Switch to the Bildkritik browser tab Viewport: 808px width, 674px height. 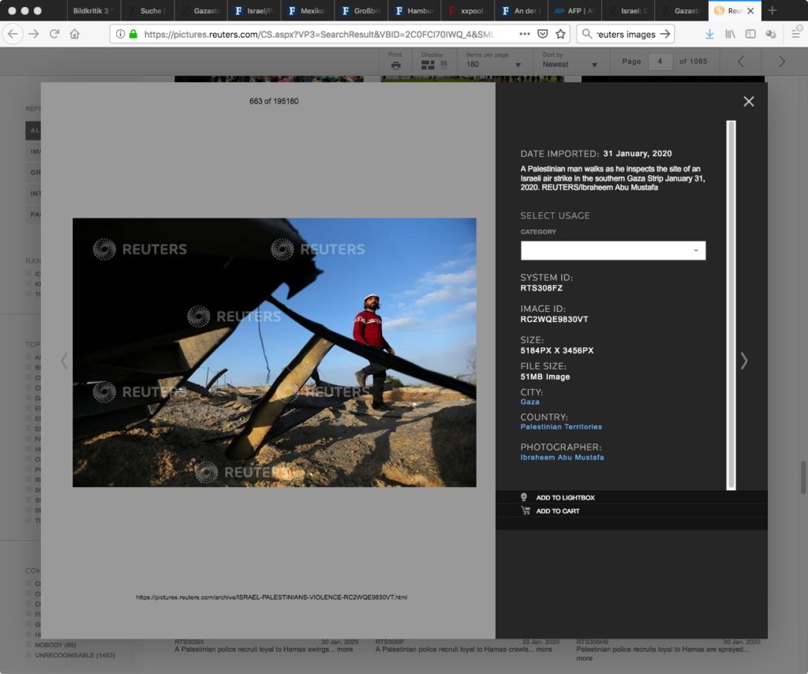(91, 11)
